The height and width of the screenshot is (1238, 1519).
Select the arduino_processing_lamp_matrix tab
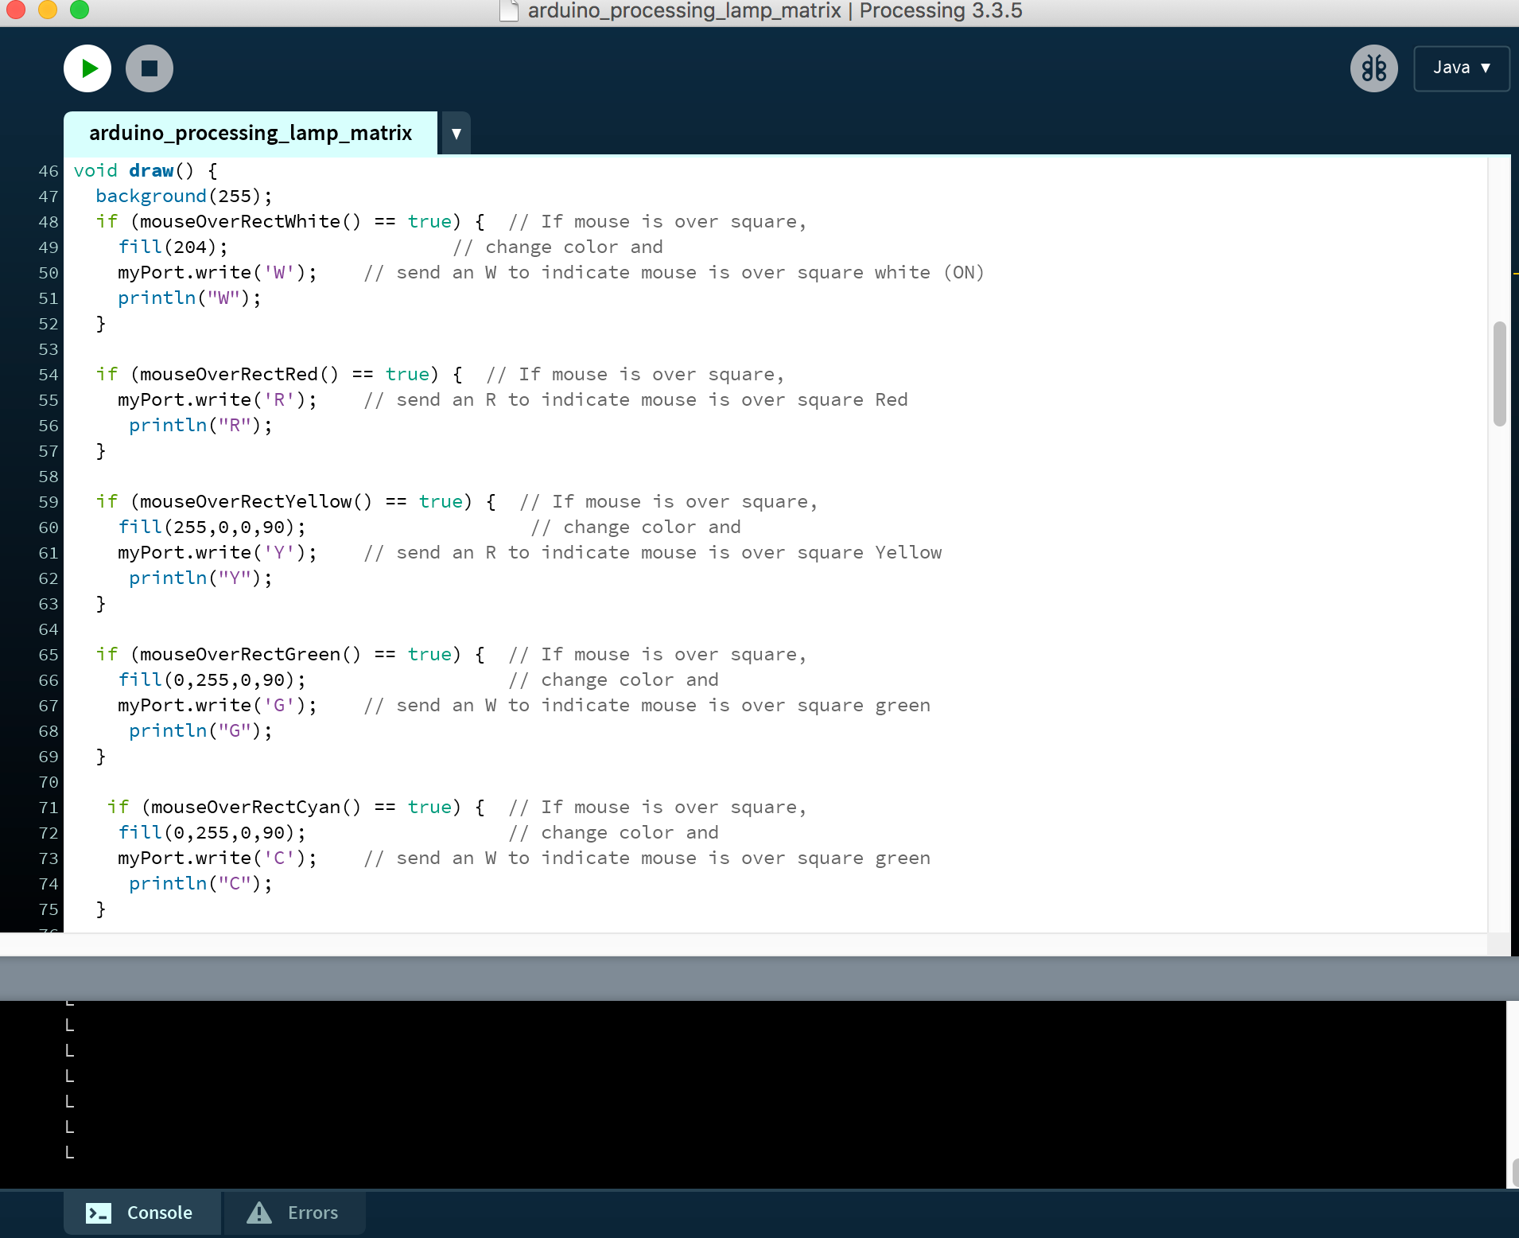tap(251, 133)
